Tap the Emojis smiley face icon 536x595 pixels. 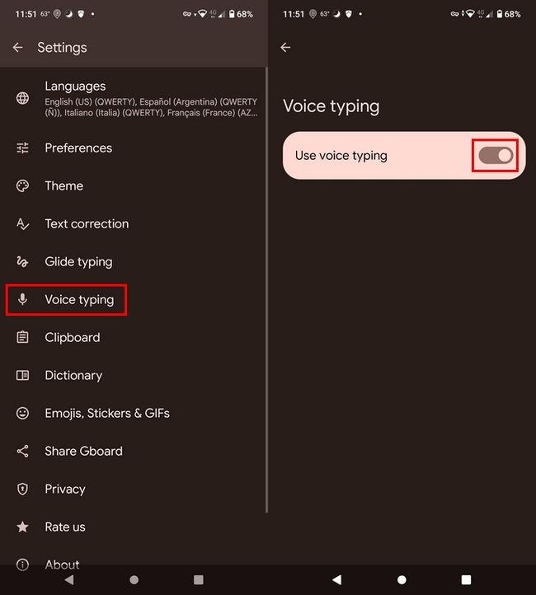pyautogui.click(x=23, y=414)
